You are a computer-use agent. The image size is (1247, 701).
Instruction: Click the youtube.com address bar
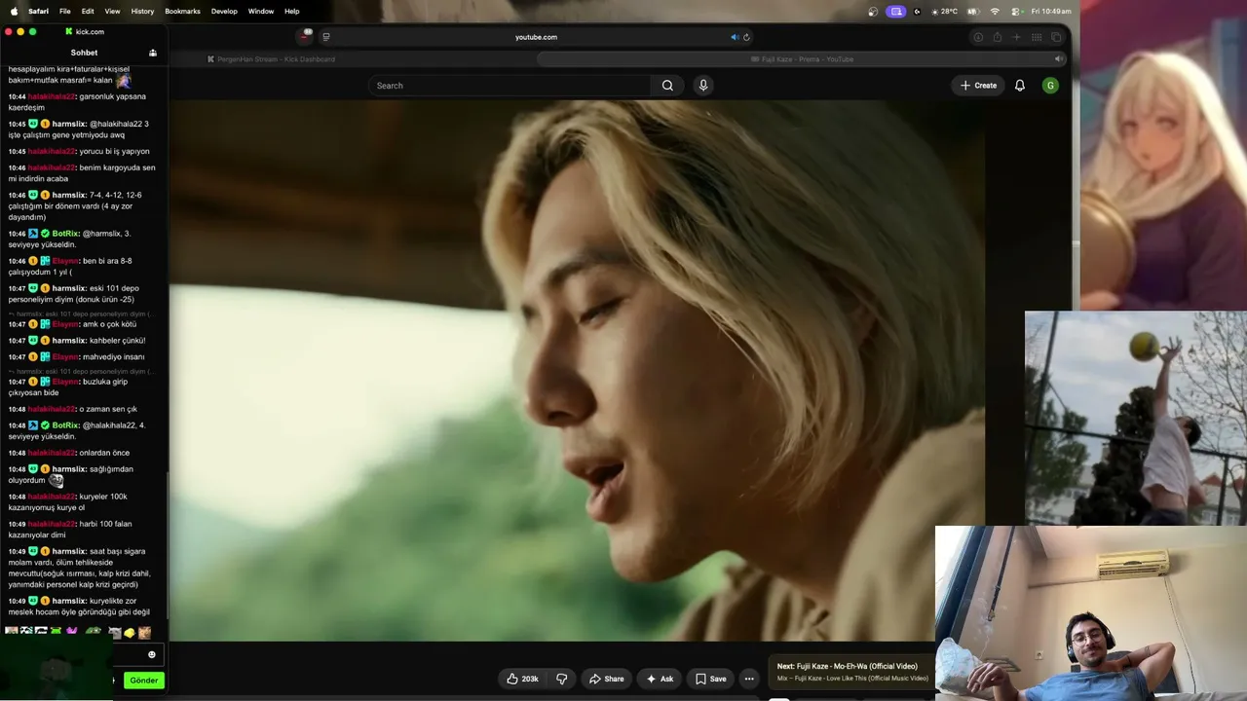click(536, 37)
